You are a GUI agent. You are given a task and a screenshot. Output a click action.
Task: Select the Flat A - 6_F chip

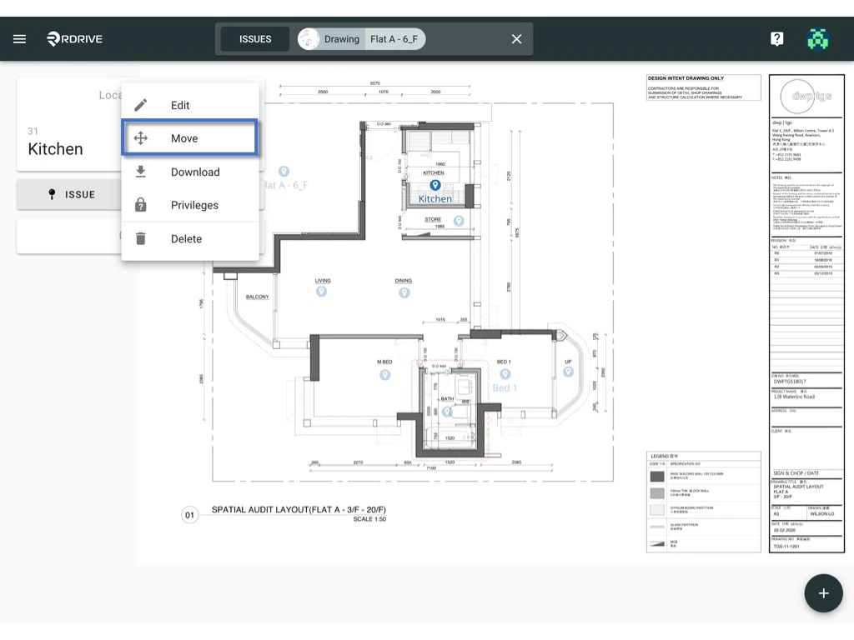click(x=394, y=39)
